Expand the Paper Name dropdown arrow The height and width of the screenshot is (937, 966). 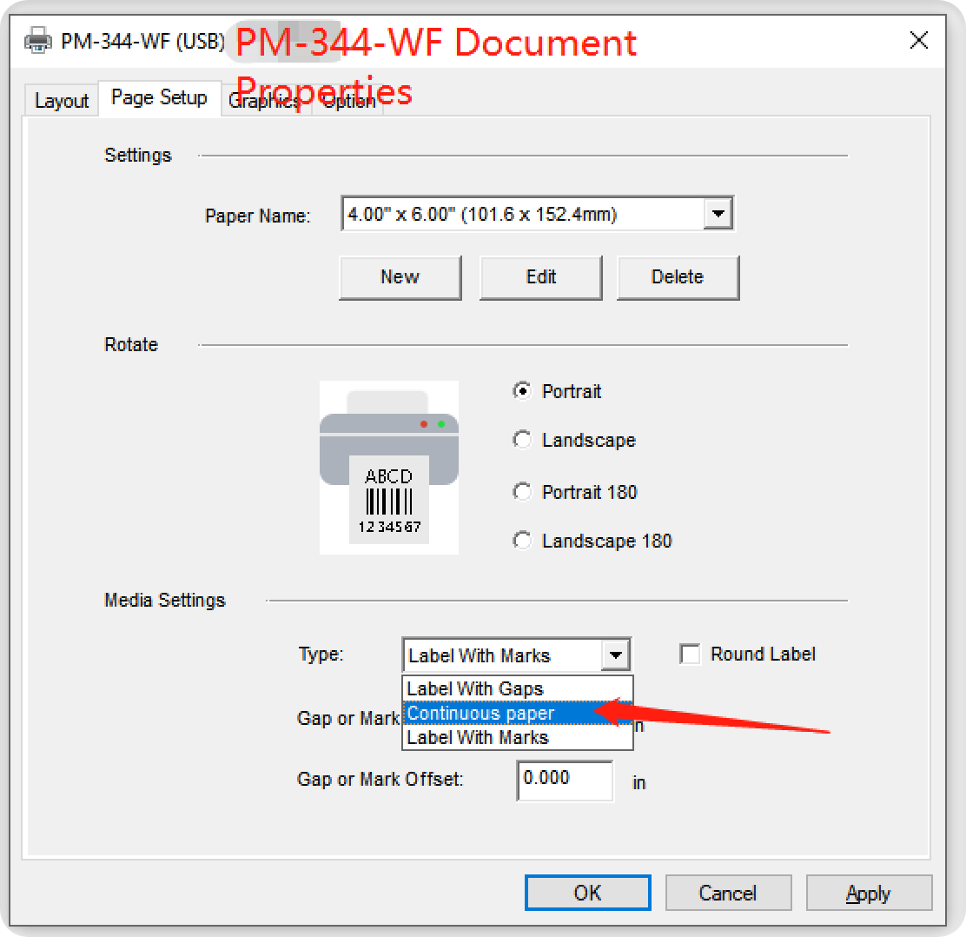coord(718,214)
